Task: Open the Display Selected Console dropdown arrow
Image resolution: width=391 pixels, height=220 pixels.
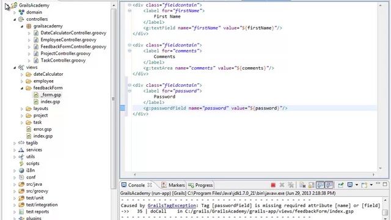Action: coord(357,185)
